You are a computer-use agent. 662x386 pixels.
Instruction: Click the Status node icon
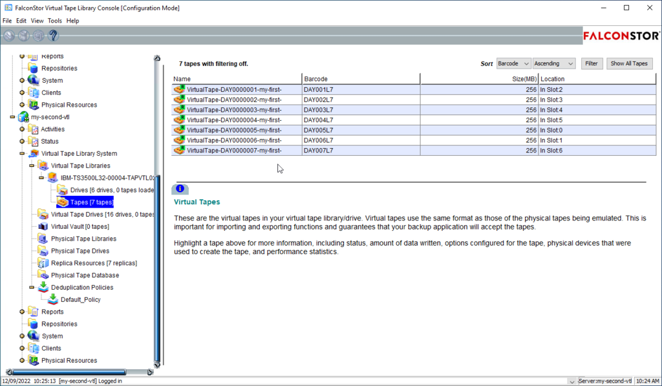coord(34,142)
